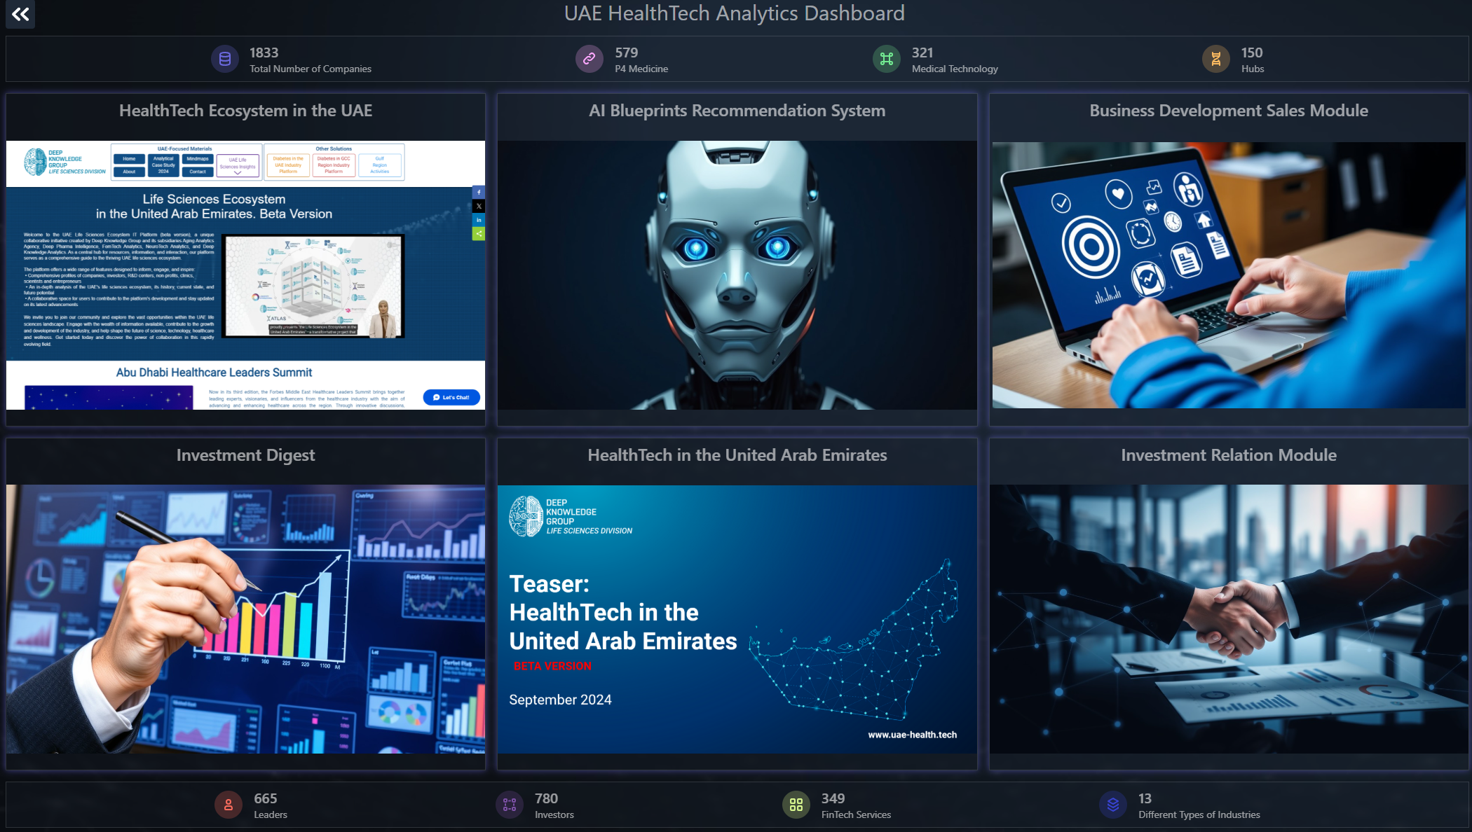Open Investment Relation Module handshake image
The image size is (1472, 832).
coord(1228,619)
